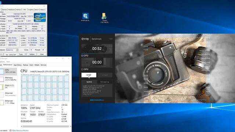Select the Ethernet 'Not connected' entry

coord(8,94)
